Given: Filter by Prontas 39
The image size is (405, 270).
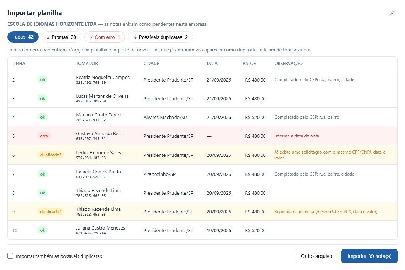Looking at the screenshot, I should click(x=61, y=37).
